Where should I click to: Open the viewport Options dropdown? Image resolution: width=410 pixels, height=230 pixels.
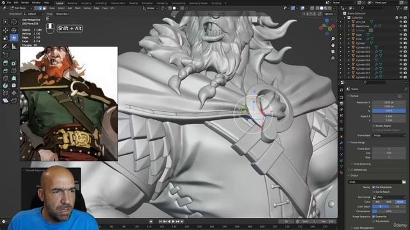tap(329, 14)
